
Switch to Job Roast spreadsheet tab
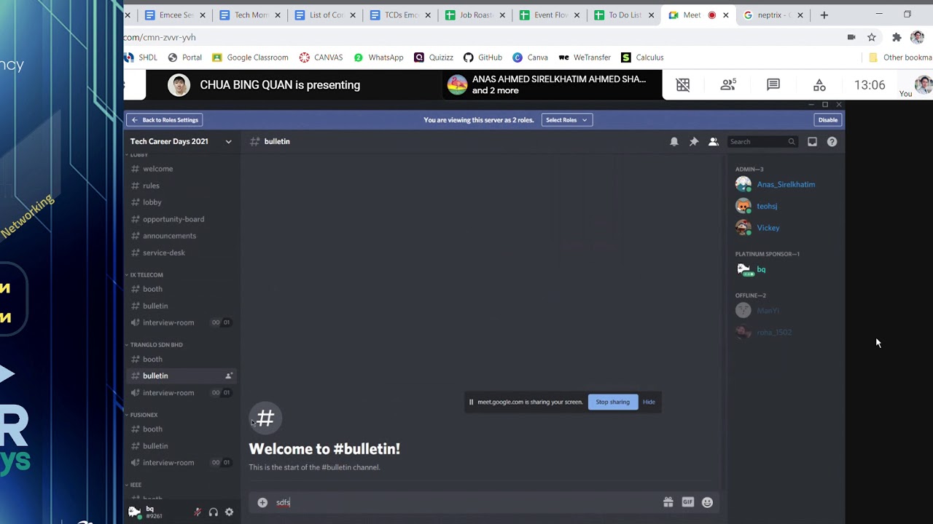click(475, 15)
